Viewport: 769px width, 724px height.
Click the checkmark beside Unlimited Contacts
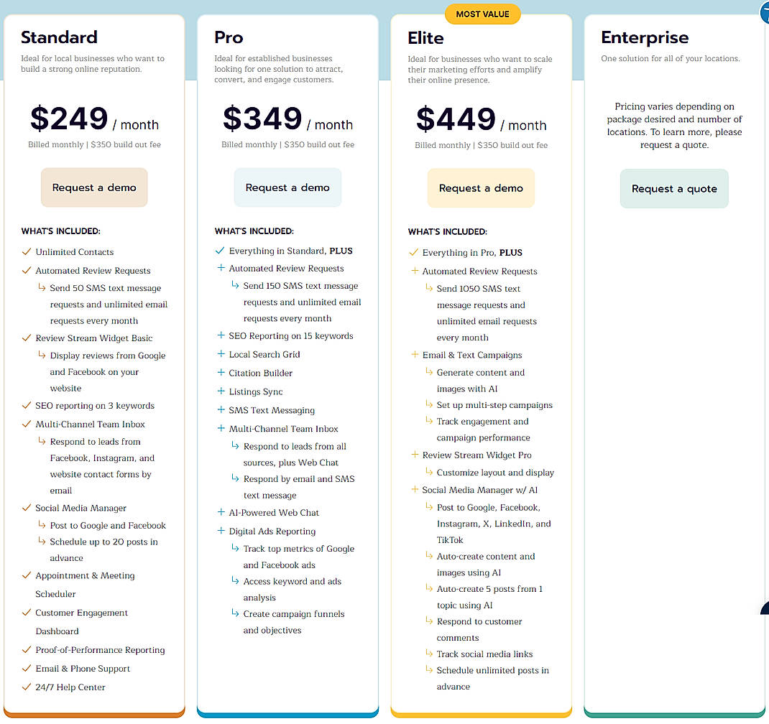tap(27, 252)
